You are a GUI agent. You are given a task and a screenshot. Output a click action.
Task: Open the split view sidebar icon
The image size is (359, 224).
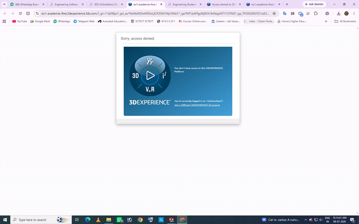point(28,13)
